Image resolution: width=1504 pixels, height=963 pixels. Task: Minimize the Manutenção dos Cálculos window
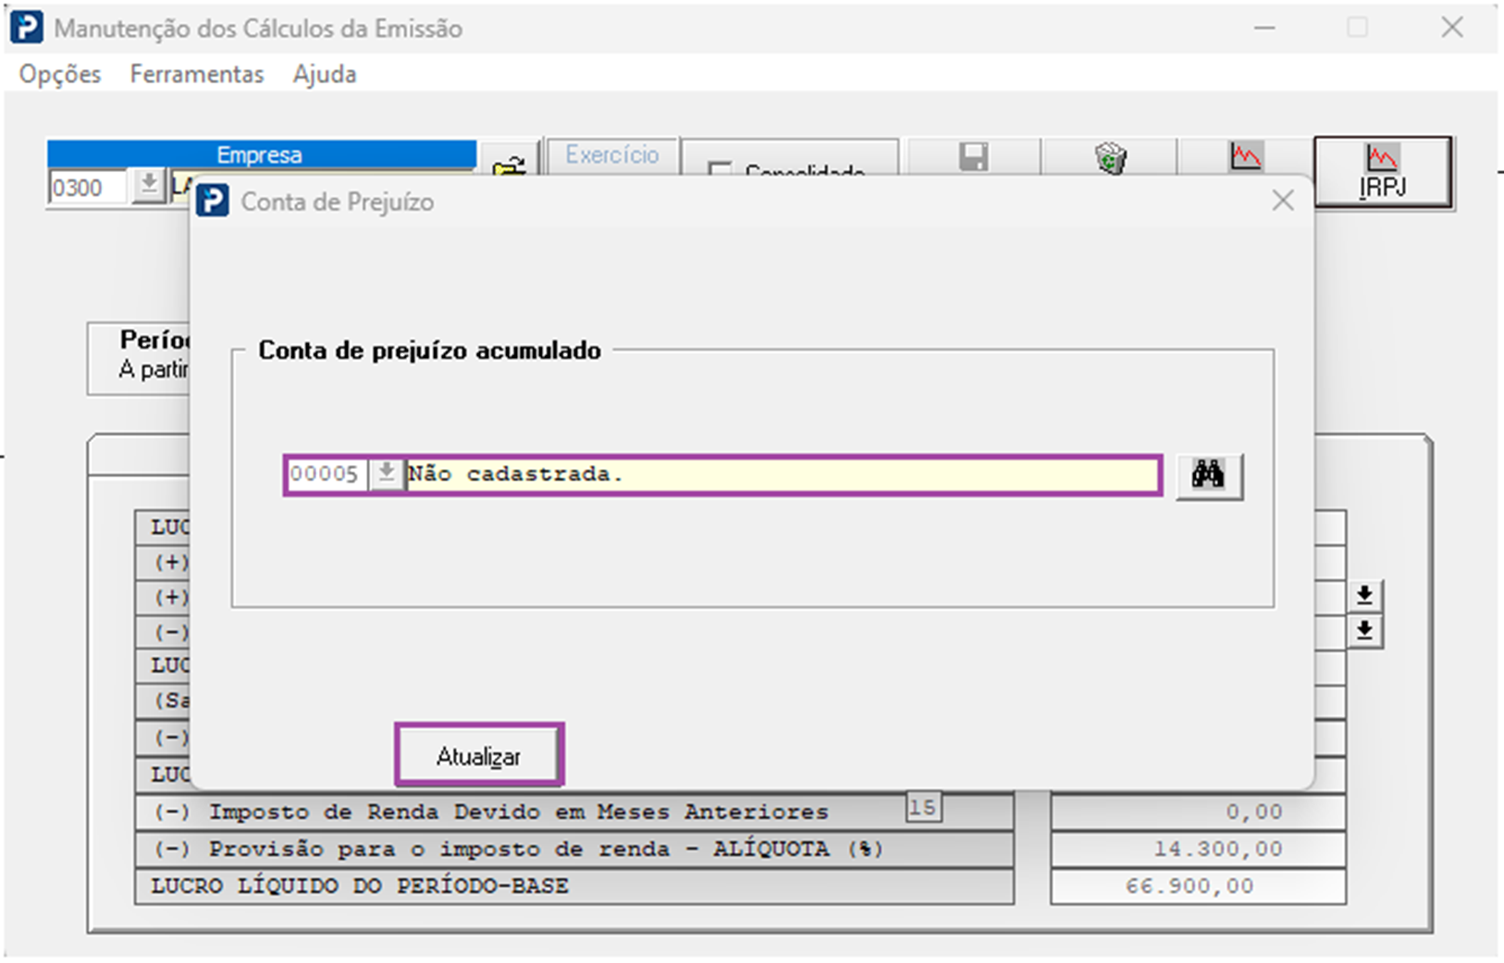click(x=1264, y=28)
